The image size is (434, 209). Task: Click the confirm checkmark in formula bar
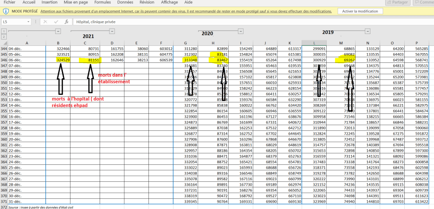point(56,22)
